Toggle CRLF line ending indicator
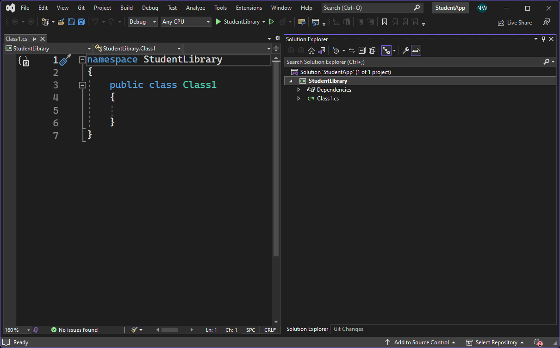 click(x=270, y=330)
